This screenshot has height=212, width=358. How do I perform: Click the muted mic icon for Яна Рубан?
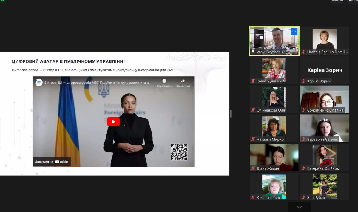304,198
